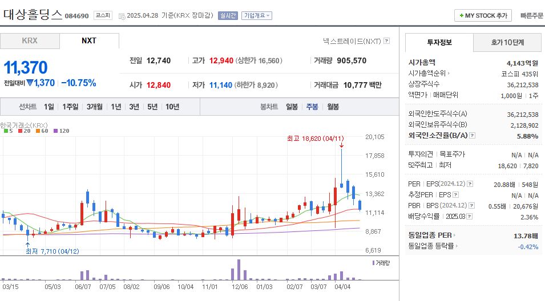The width and height of the screenshot is (545, 301).
Task: Click the stock code 084690
Action: pyautogui.click(x=77, y=16)
